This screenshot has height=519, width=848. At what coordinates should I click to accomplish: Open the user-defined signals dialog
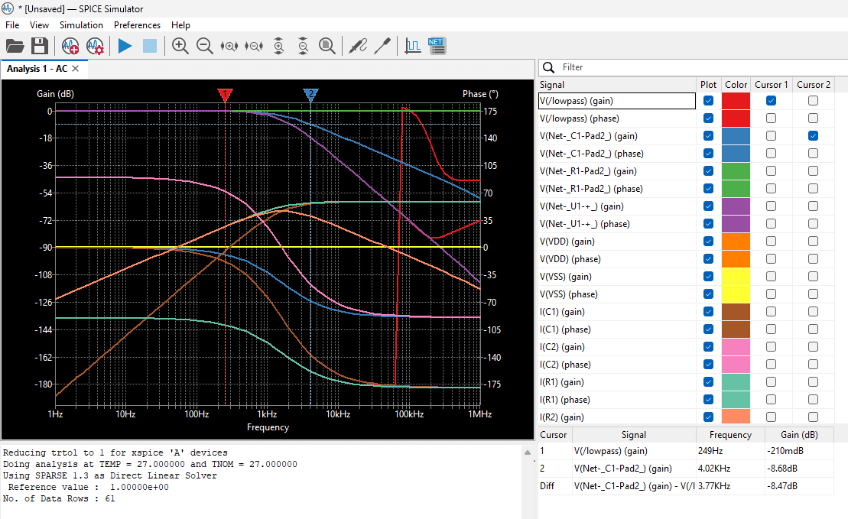tap(413, 46)
